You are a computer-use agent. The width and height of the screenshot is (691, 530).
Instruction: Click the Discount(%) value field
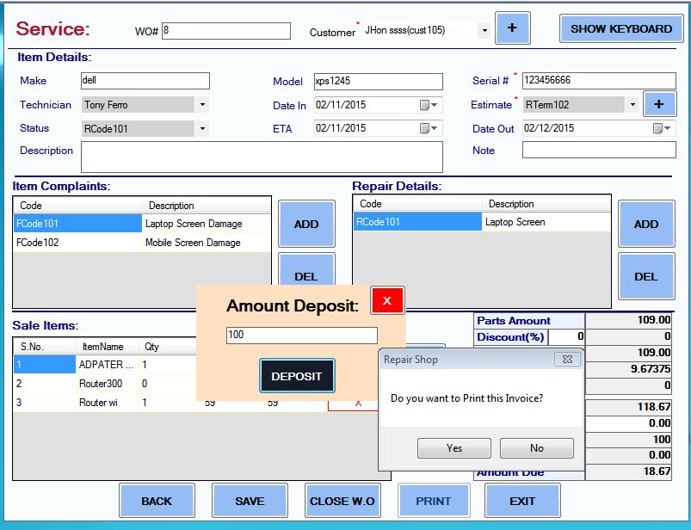[x=566, y=337]
